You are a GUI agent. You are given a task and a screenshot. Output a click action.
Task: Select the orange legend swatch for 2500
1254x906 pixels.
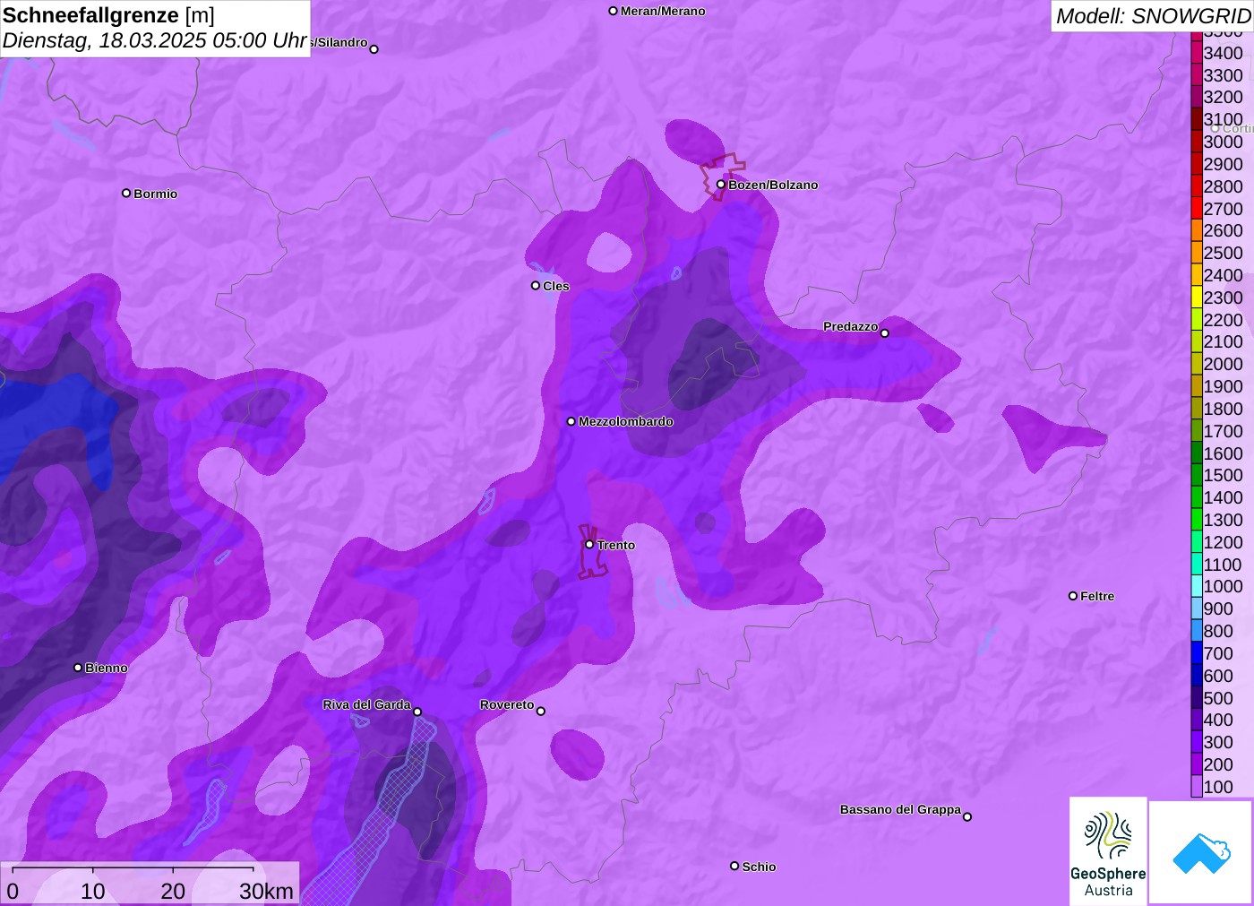(x=1197, y=253)
